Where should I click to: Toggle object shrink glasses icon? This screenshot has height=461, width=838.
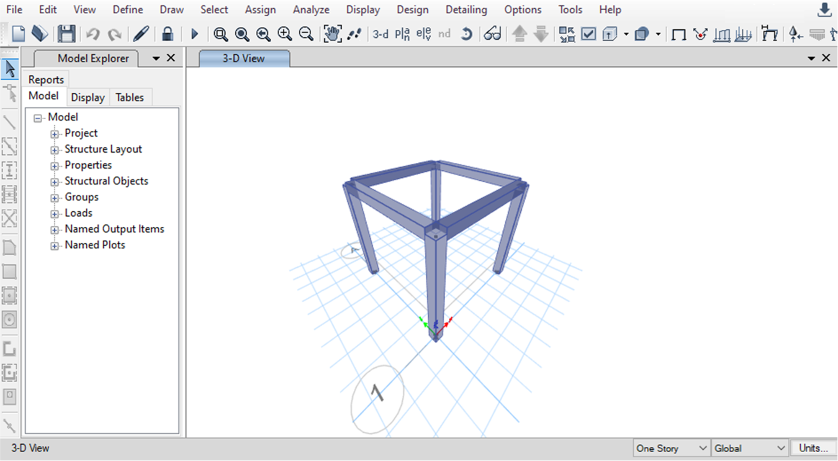[492, 34]
